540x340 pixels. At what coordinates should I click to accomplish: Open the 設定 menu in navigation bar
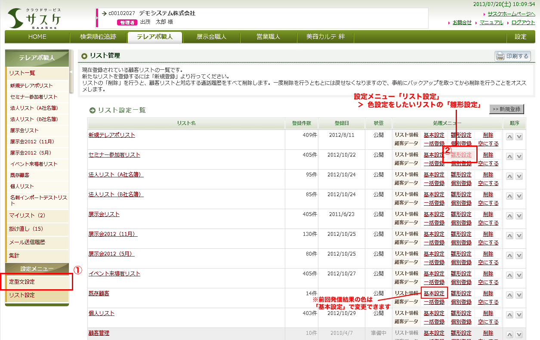pyautogui.click(x=520, y=37)
